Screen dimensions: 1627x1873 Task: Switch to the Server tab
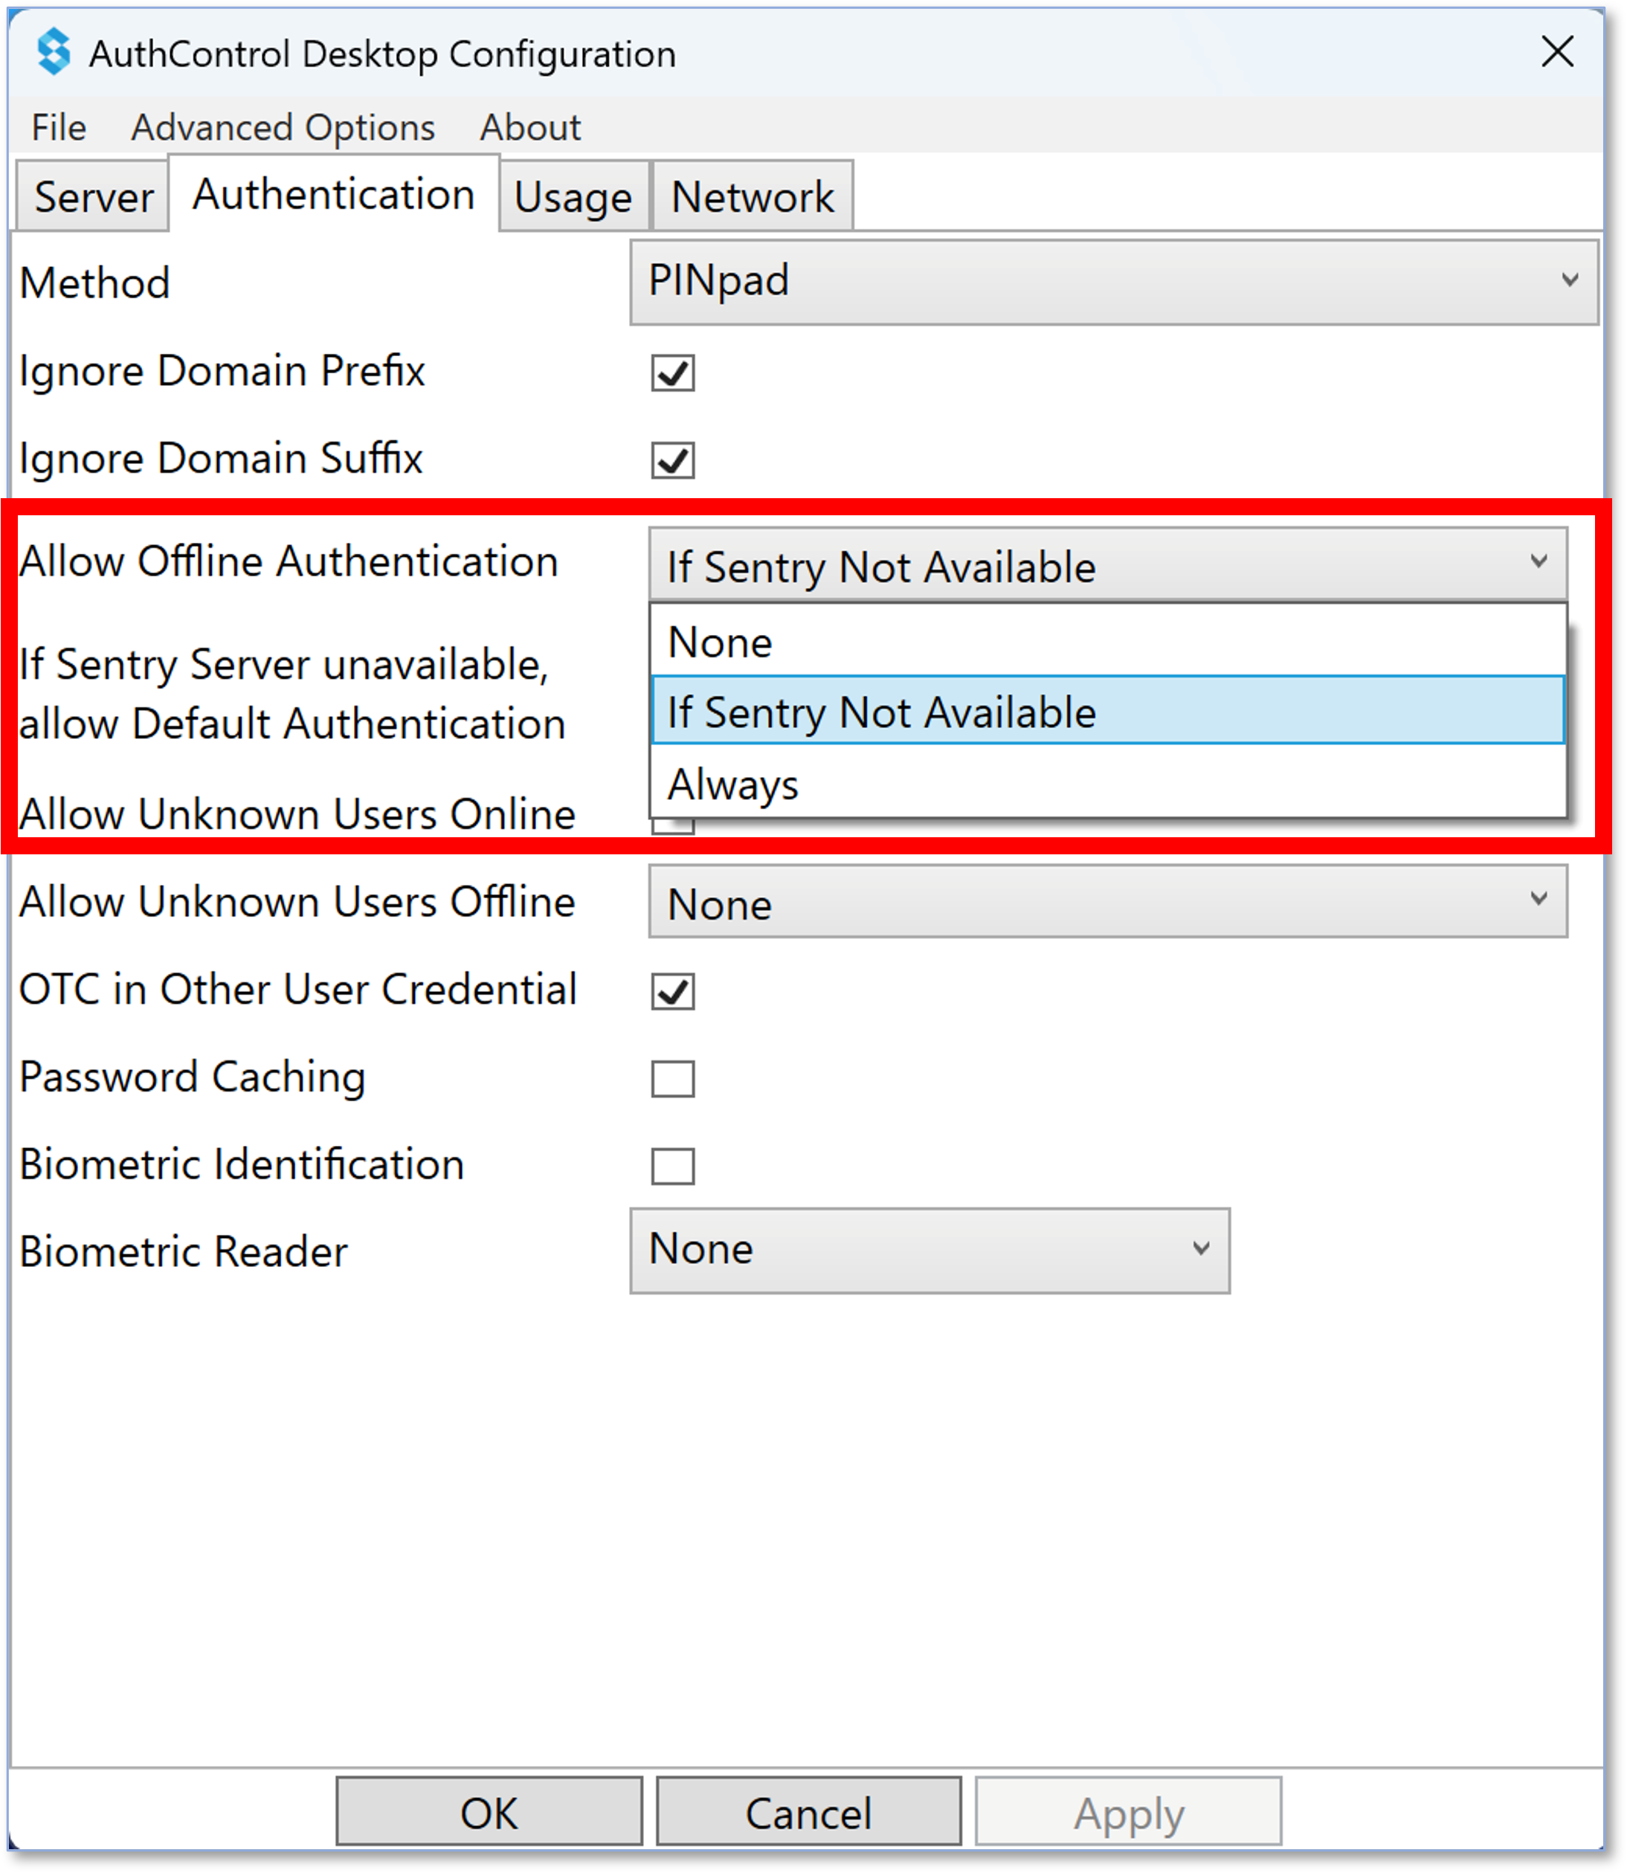pos(94,196)
